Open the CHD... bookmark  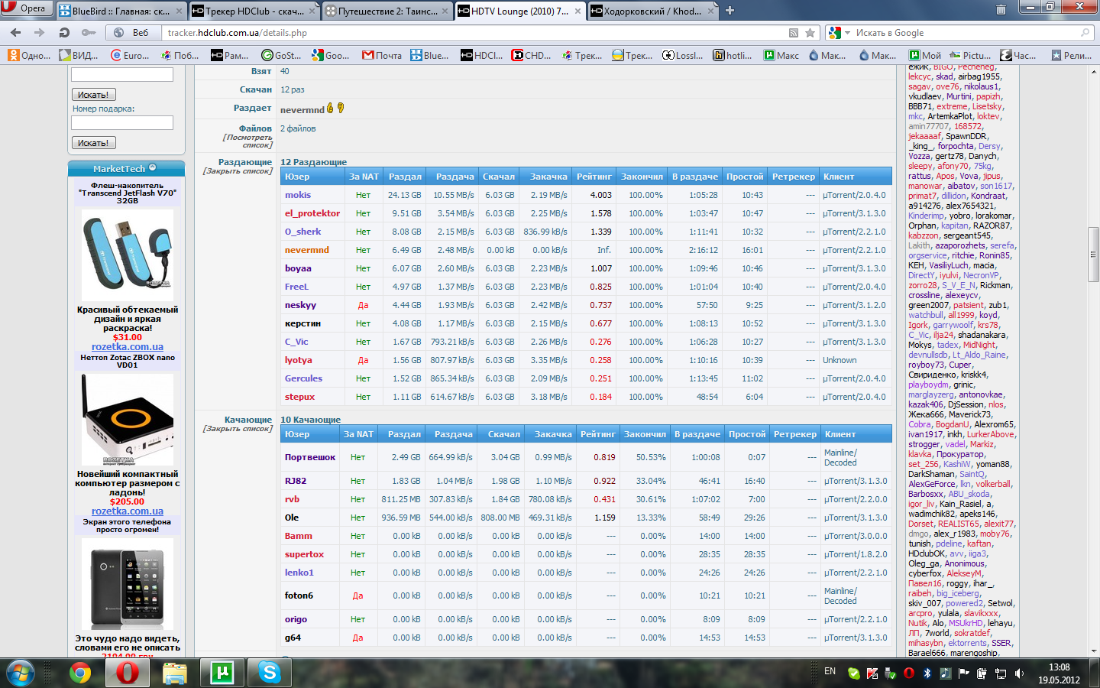click(532, 55)
